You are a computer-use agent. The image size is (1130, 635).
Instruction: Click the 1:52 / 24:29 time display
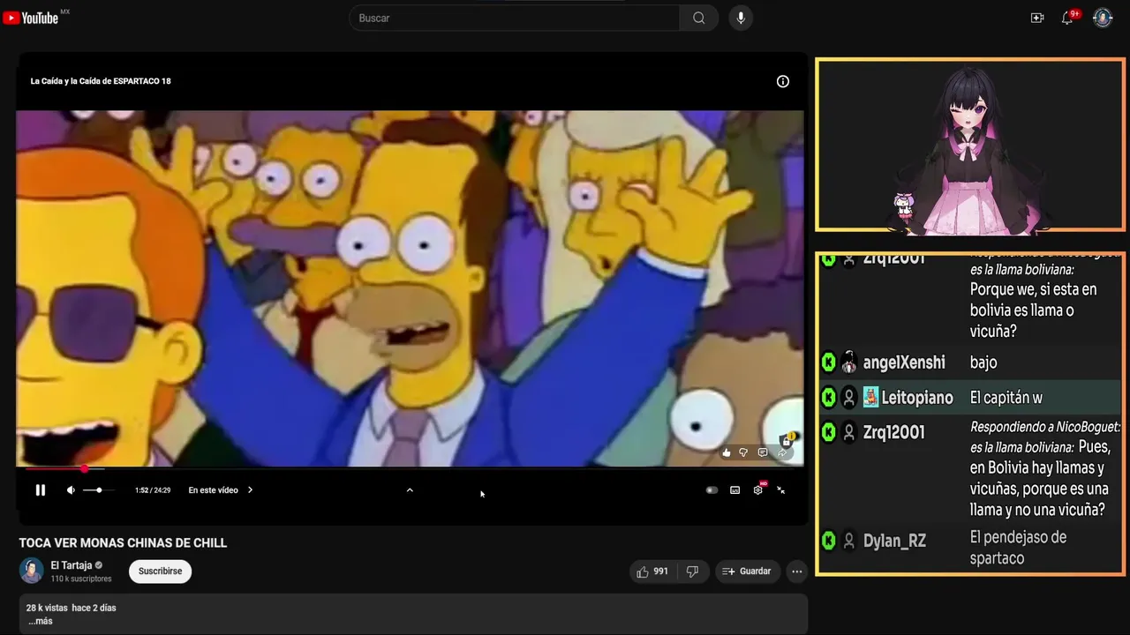pos(153,490)
